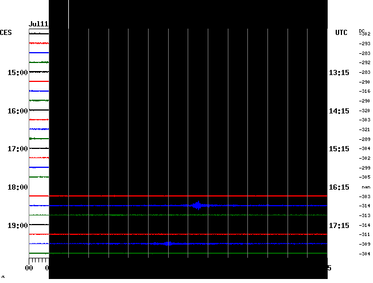The image size is (373, 283).
Task: Click the -299 DC offset value
Action: coord(364,168)
